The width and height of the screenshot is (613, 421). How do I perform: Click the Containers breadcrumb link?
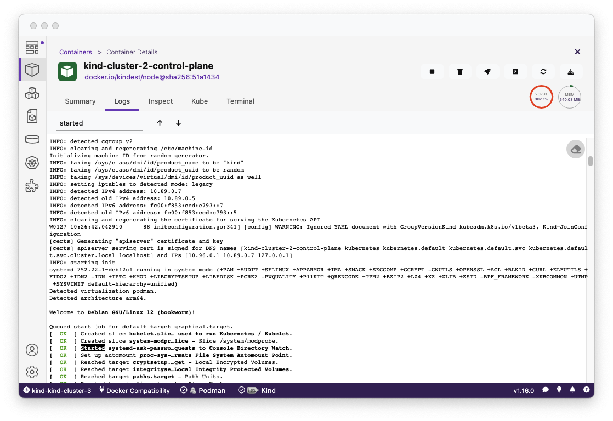(76, 52)
